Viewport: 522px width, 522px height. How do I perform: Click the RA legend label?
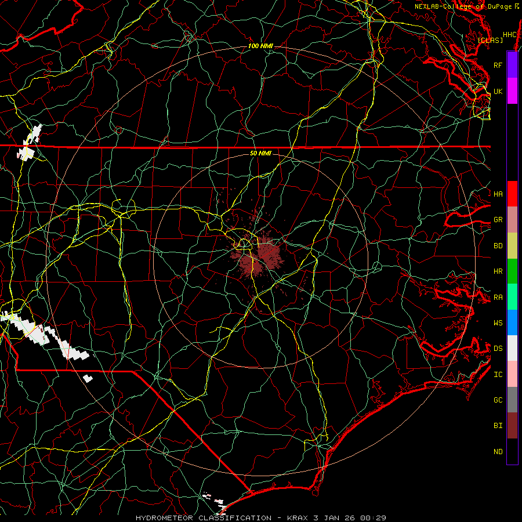tap(498, 298)
